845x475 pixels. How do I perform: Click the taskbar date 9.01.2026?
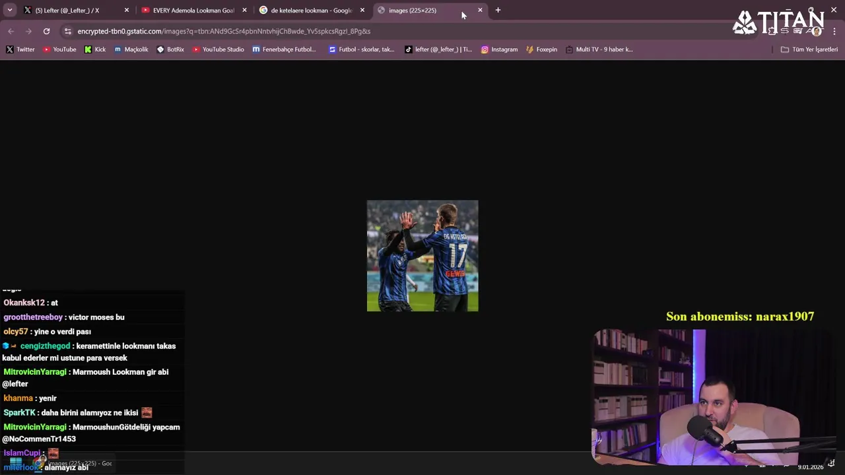(811, 467)
